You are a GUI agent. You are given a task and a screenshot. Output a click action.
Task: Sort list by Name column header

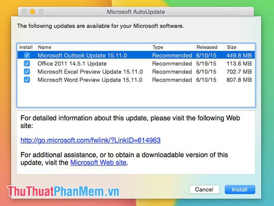tap(93, 47)
